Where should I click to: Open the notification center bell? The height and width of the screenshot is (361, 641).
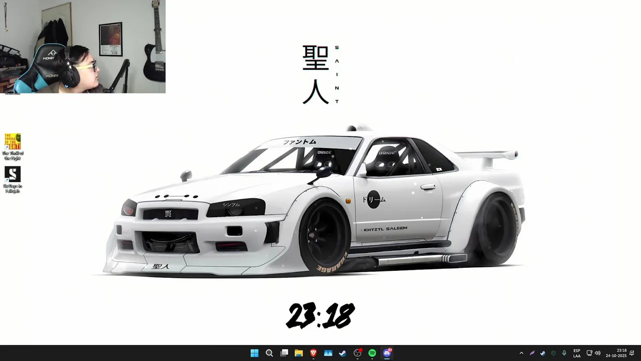pos(632,353)
